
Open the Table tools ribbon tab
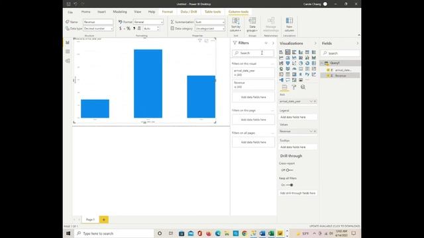(x=213, y=12)
